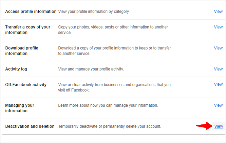Select the Download profile information heading
This screenshot has height=143, width=226.
22,51
